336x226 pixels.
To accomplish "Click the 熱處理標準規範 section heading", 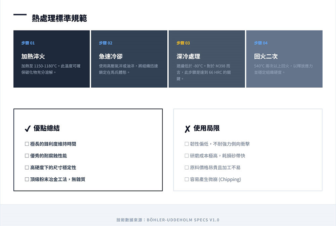I will tap(59, 18).
